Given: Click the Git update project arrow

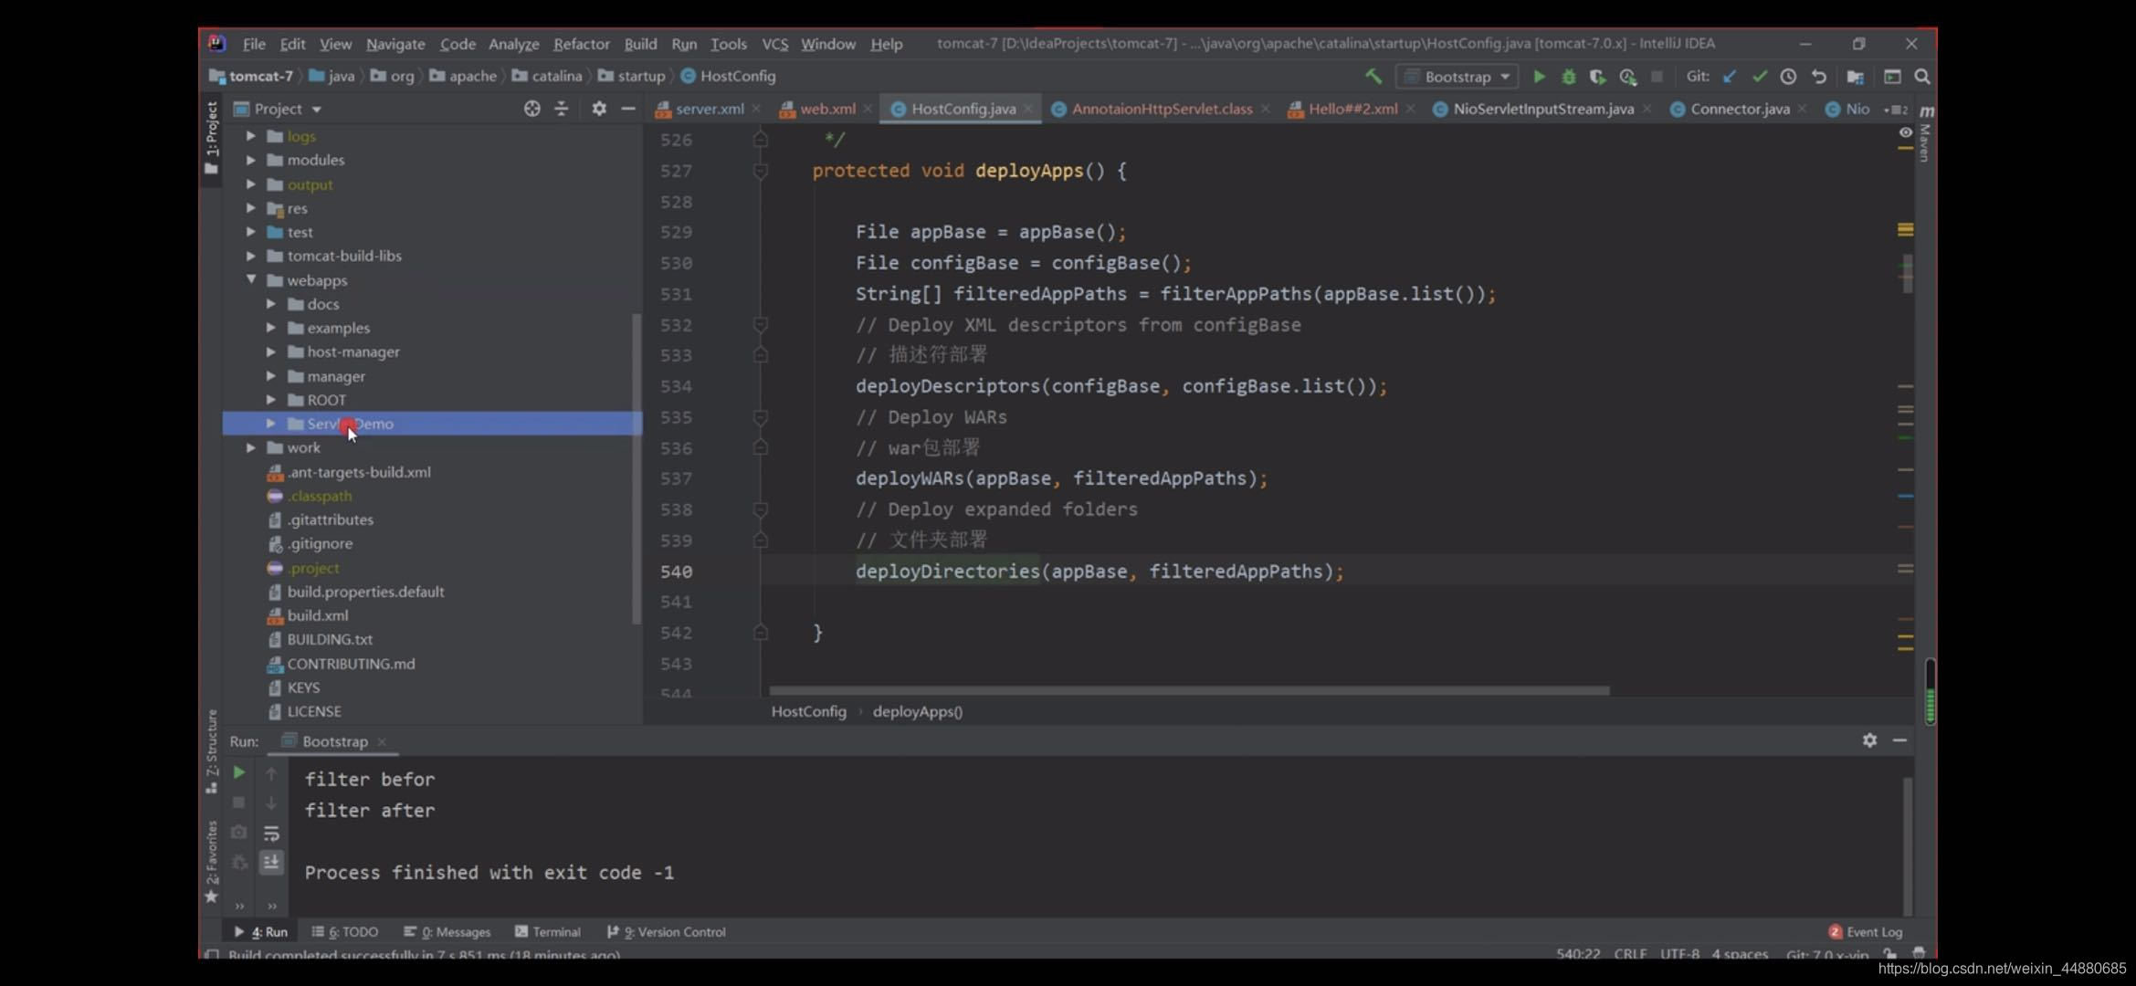Looking at the screenshot, I should [x=1729, y=77].
